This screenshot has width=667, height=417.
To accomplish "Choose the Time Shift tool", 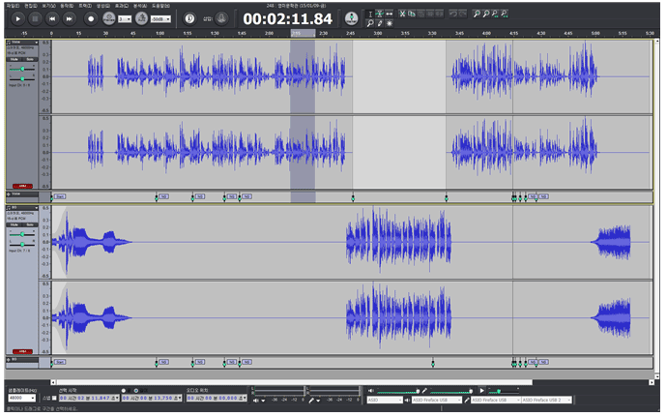I will pyautogui.click(x=390, y=14).
